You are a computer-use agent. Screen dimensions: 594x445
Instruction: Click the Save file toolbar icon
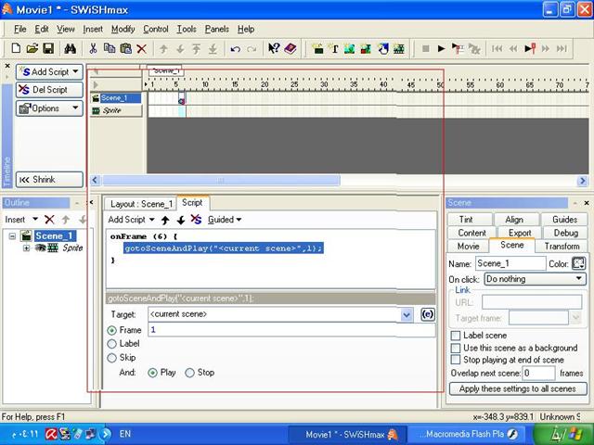coord(47,48)
